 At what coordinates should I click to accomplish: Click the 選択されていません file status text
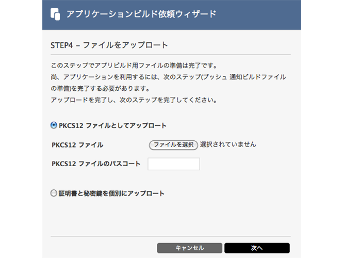click(228, 144)
